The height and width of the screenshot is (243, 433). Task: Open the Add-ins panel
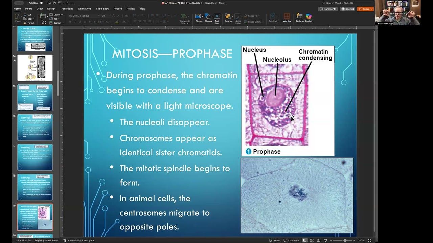pos(287,18)
